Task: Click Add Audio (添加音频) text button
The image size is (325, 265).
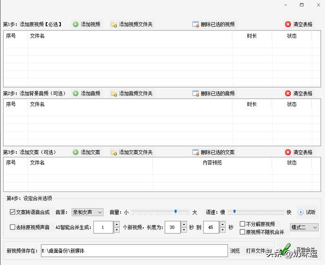Action: coord(90,93)
